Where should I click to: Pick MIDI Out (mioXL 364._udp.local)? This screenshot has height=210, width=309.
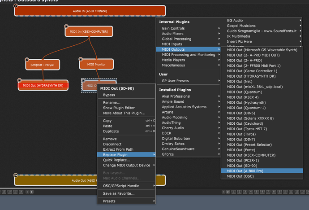262,87
